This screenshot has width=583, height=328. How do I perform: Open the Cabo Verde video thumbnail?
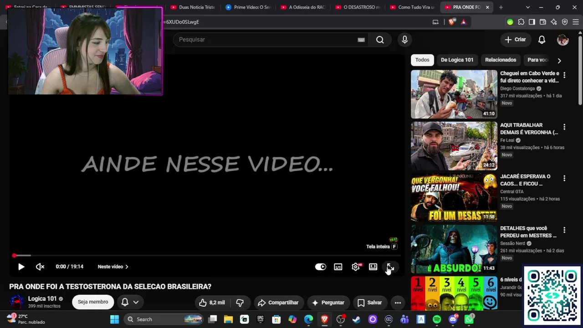click(x=454, y=94)
